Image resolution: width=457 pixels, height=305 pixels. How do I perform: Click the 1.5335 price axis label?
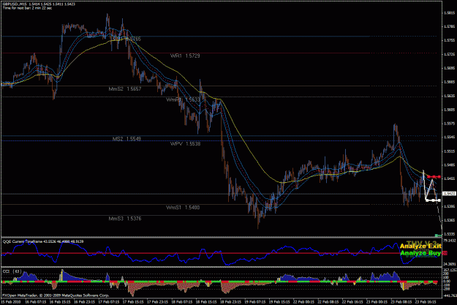pyautogui.click(x=449, y=234)
